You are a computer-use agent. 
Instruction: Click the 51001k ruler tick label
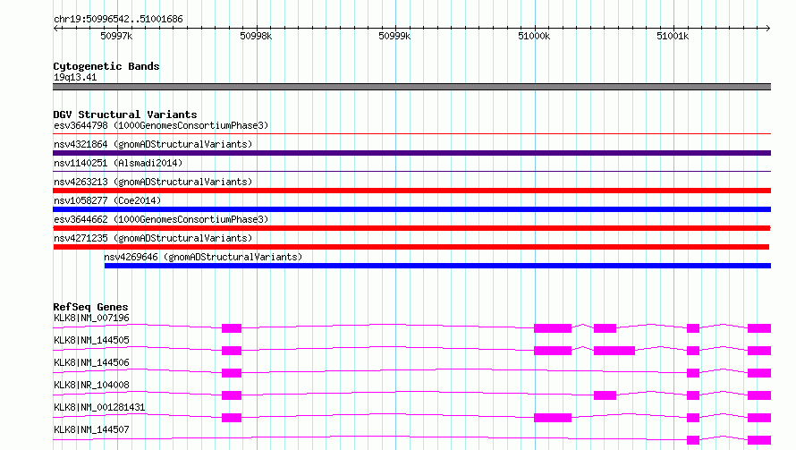coord(673,36)
